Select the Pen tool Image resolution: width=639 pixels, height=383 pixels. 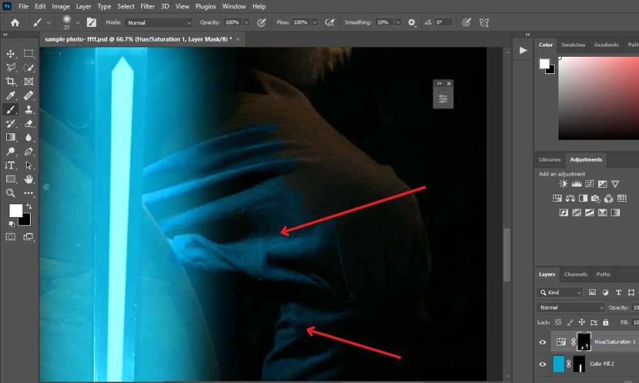tap(29, 151)
